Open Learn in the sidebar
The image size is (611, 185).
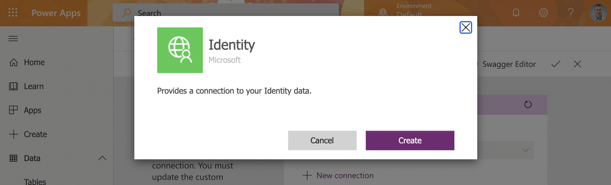(33, 86)
